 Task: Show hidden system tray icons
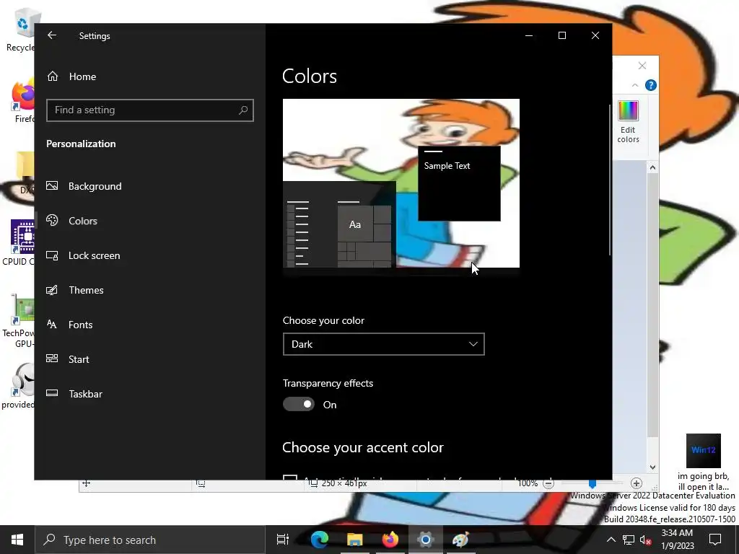611,540
